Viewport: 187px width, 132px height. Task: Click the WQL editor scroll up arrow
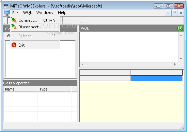181,35
